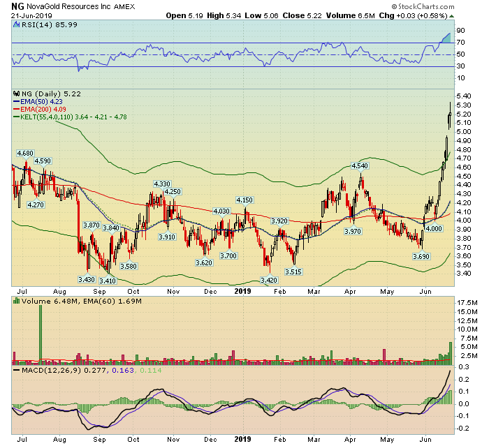This screenshot has height=446, width=489.
Task: Click the 3.700 price low label
Action: tap(228, 256)
